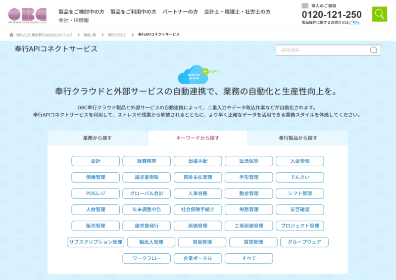Pick the 工事原価管理 keyword
This screenshot has height=280, width=396.
click(249, 226)
